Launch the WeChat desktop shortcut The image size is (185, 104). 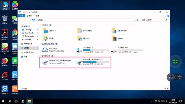tap(15, 19)
